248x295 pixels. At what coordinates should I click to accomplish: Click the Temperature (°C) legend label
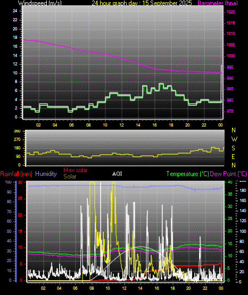[187, 174]
